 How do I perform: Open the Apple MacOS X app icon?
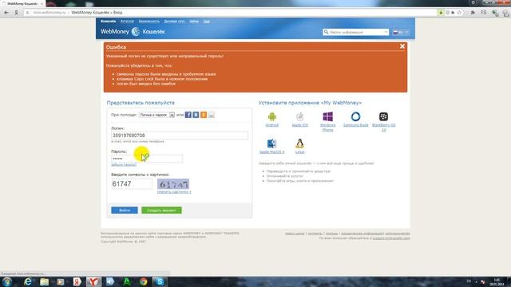tap(271, 143)
